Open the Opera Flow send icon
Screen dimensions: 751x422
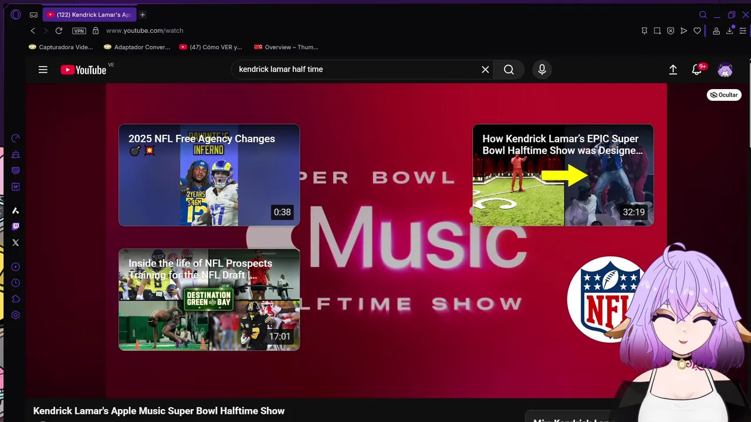click(684, 30)
